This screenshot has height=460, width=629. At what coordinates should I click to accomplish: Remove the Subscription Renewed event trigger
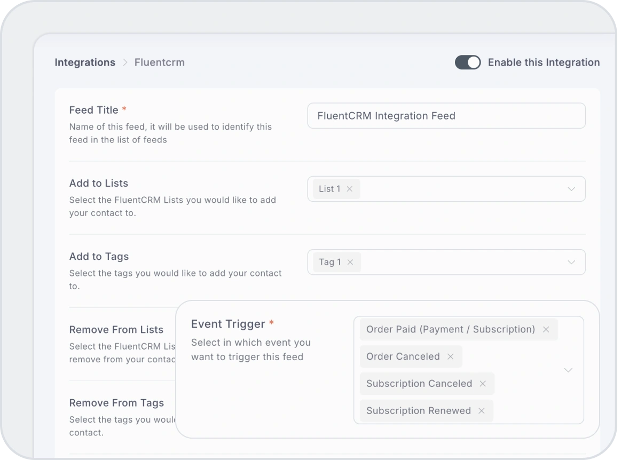481,411
